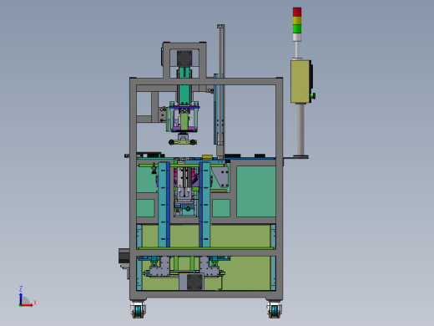Select the right caster wheel

tap(275, 309)
